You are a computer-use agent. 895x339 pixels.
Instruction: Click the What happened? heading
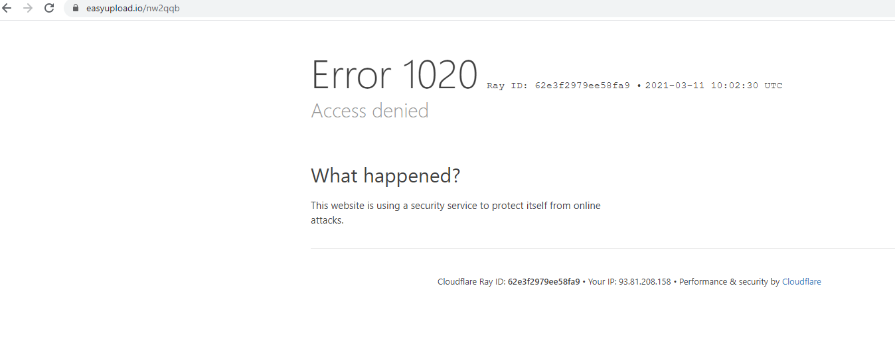click(386, 176)
